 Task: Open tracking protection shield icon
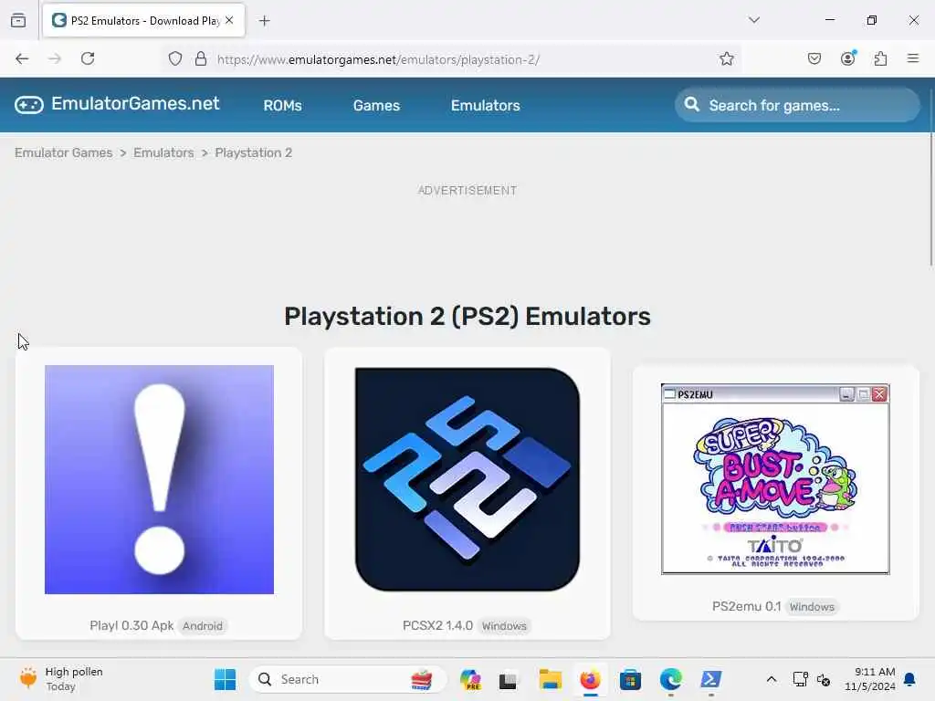(174, 59)
